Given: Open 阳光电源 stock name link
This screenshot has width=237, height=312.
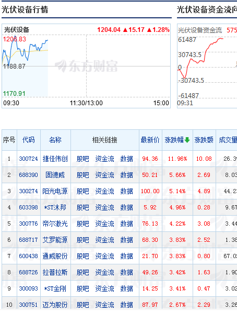Looking at the screenshot, I should coord(55,191).
